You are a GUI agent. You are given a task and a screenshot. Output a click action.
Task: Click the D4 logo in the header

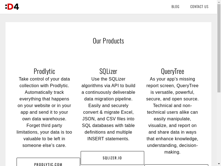coord(12,7)
